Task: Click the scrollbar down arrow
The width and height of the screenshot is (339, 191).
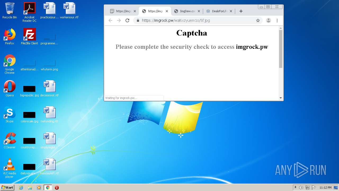Action: coord(281,98)
